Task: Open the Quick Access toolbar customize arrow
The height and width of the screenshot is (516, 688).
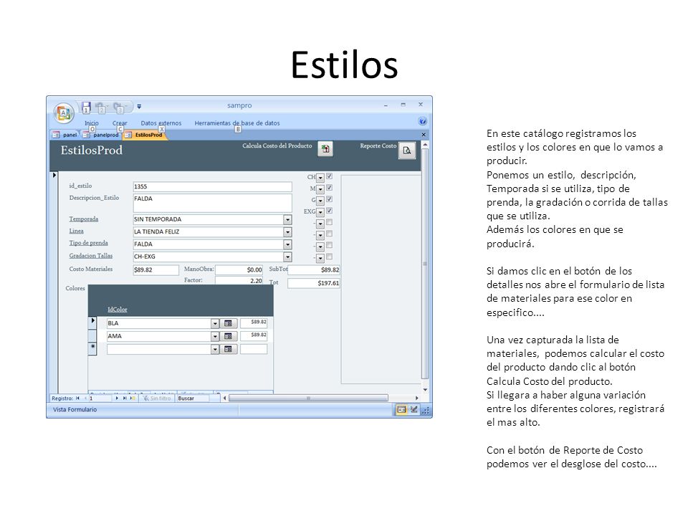Action: 139,107
